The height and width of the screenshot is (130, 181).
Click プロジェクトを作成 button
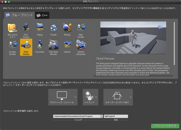click(165, 126)
